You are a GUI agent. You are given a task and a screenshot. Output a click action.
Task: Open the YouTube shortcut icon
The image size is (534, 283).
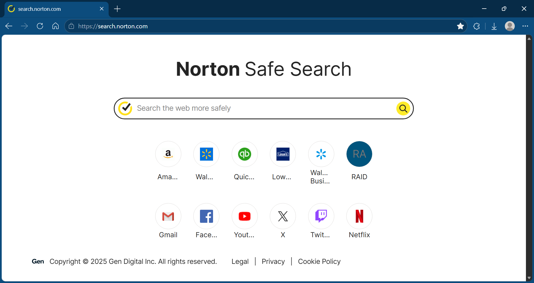pos(244,216)
